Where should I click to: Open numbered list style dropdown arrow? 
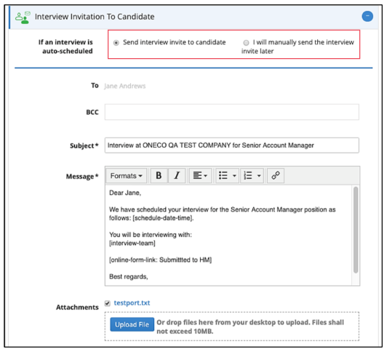pyautogui.click(x=259, y=176)
